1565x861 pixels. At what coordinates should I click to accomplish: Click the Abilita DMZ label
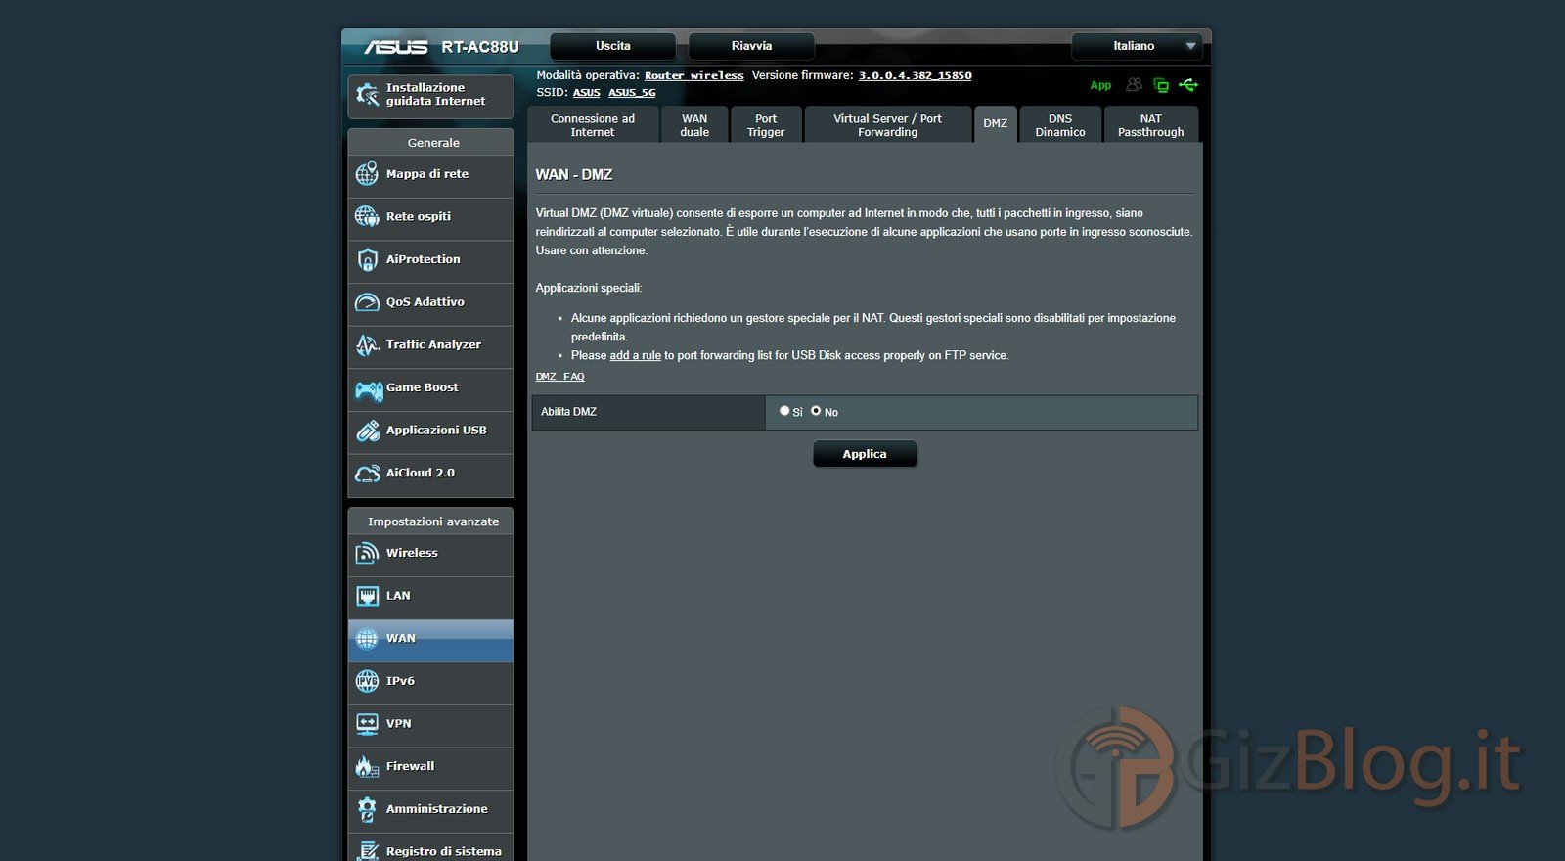click(568, 412)
